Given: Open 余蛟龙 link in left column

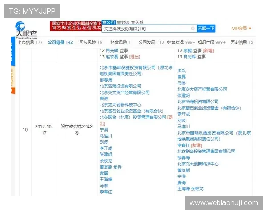Looking at the screenshot, I should tap(106, 161).
